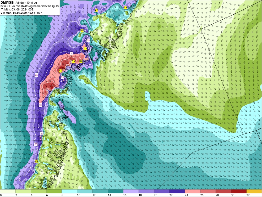This screenshot has height=197, width=262.
Task: Click the legend scale value 26
Action: (201, 195)
